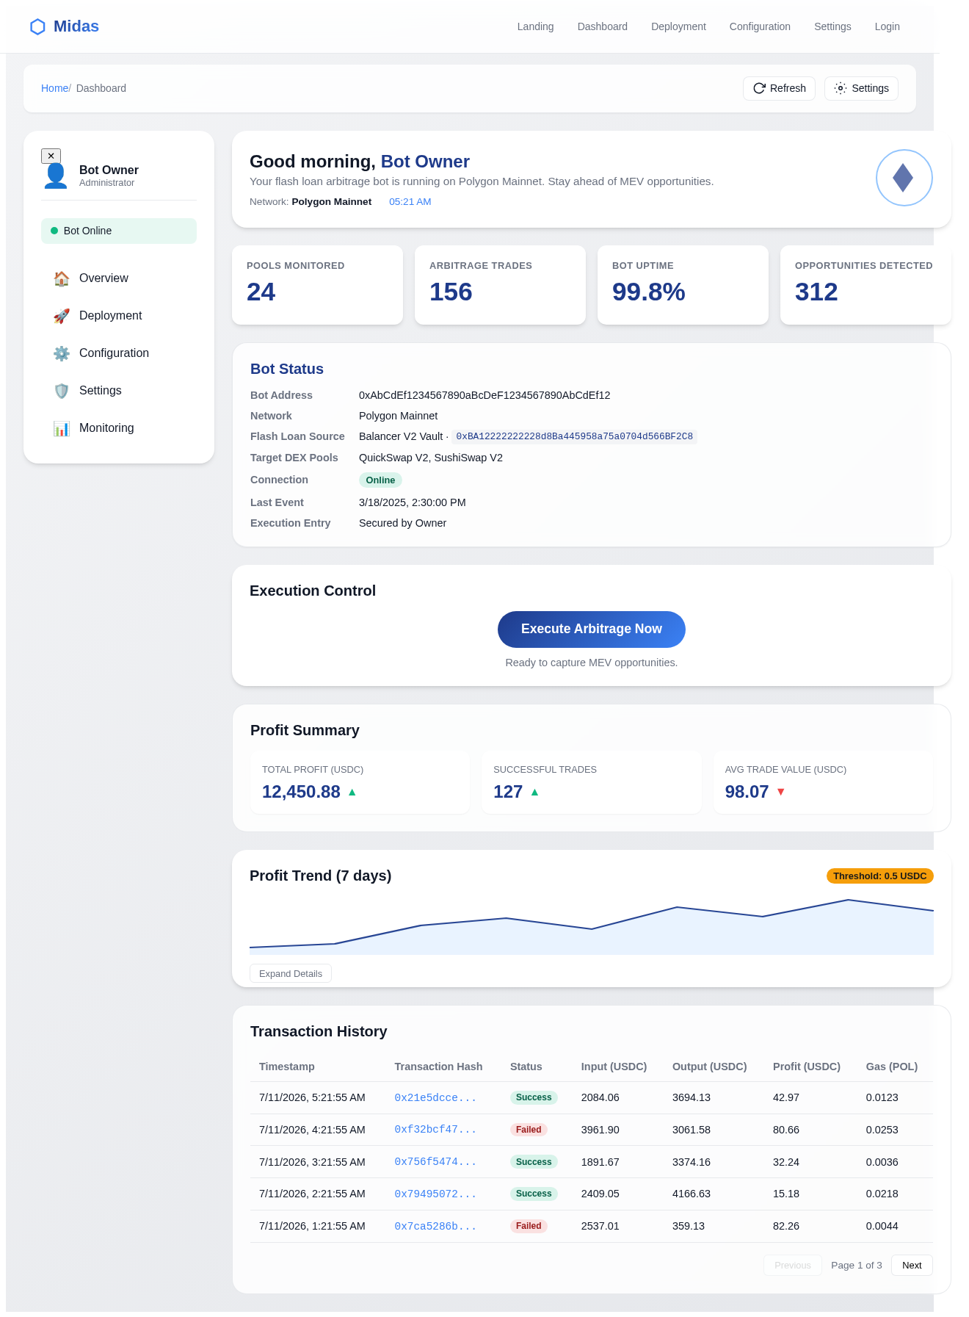Click the Timestamp column header
This screenshot has height=1317, width=969.
coord(287,1067)
